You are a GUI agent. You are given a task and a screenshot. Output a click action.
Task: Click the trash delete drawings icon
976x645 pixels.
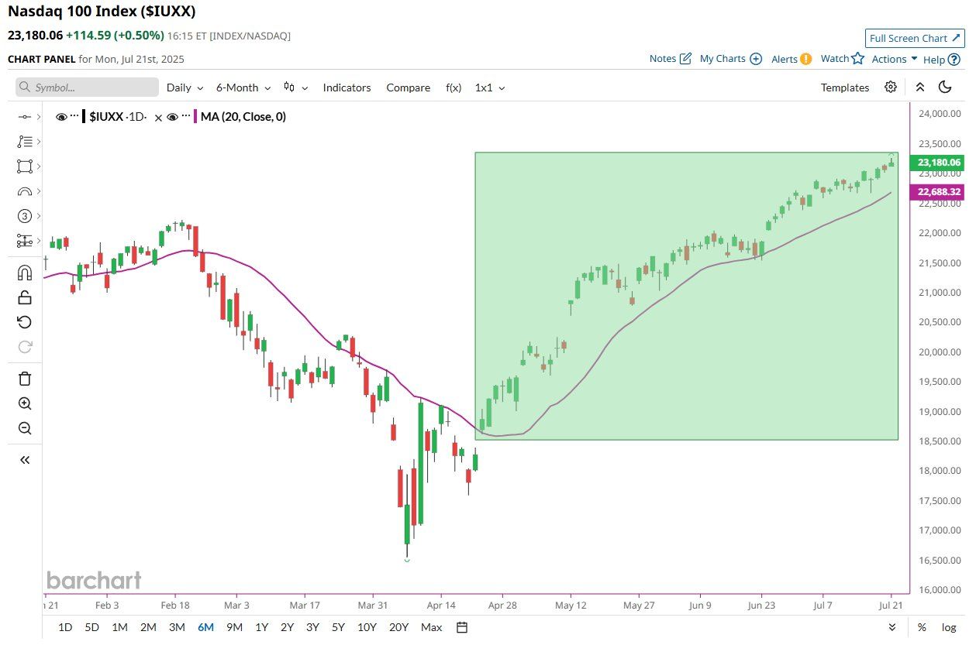[x=24, y=379]
